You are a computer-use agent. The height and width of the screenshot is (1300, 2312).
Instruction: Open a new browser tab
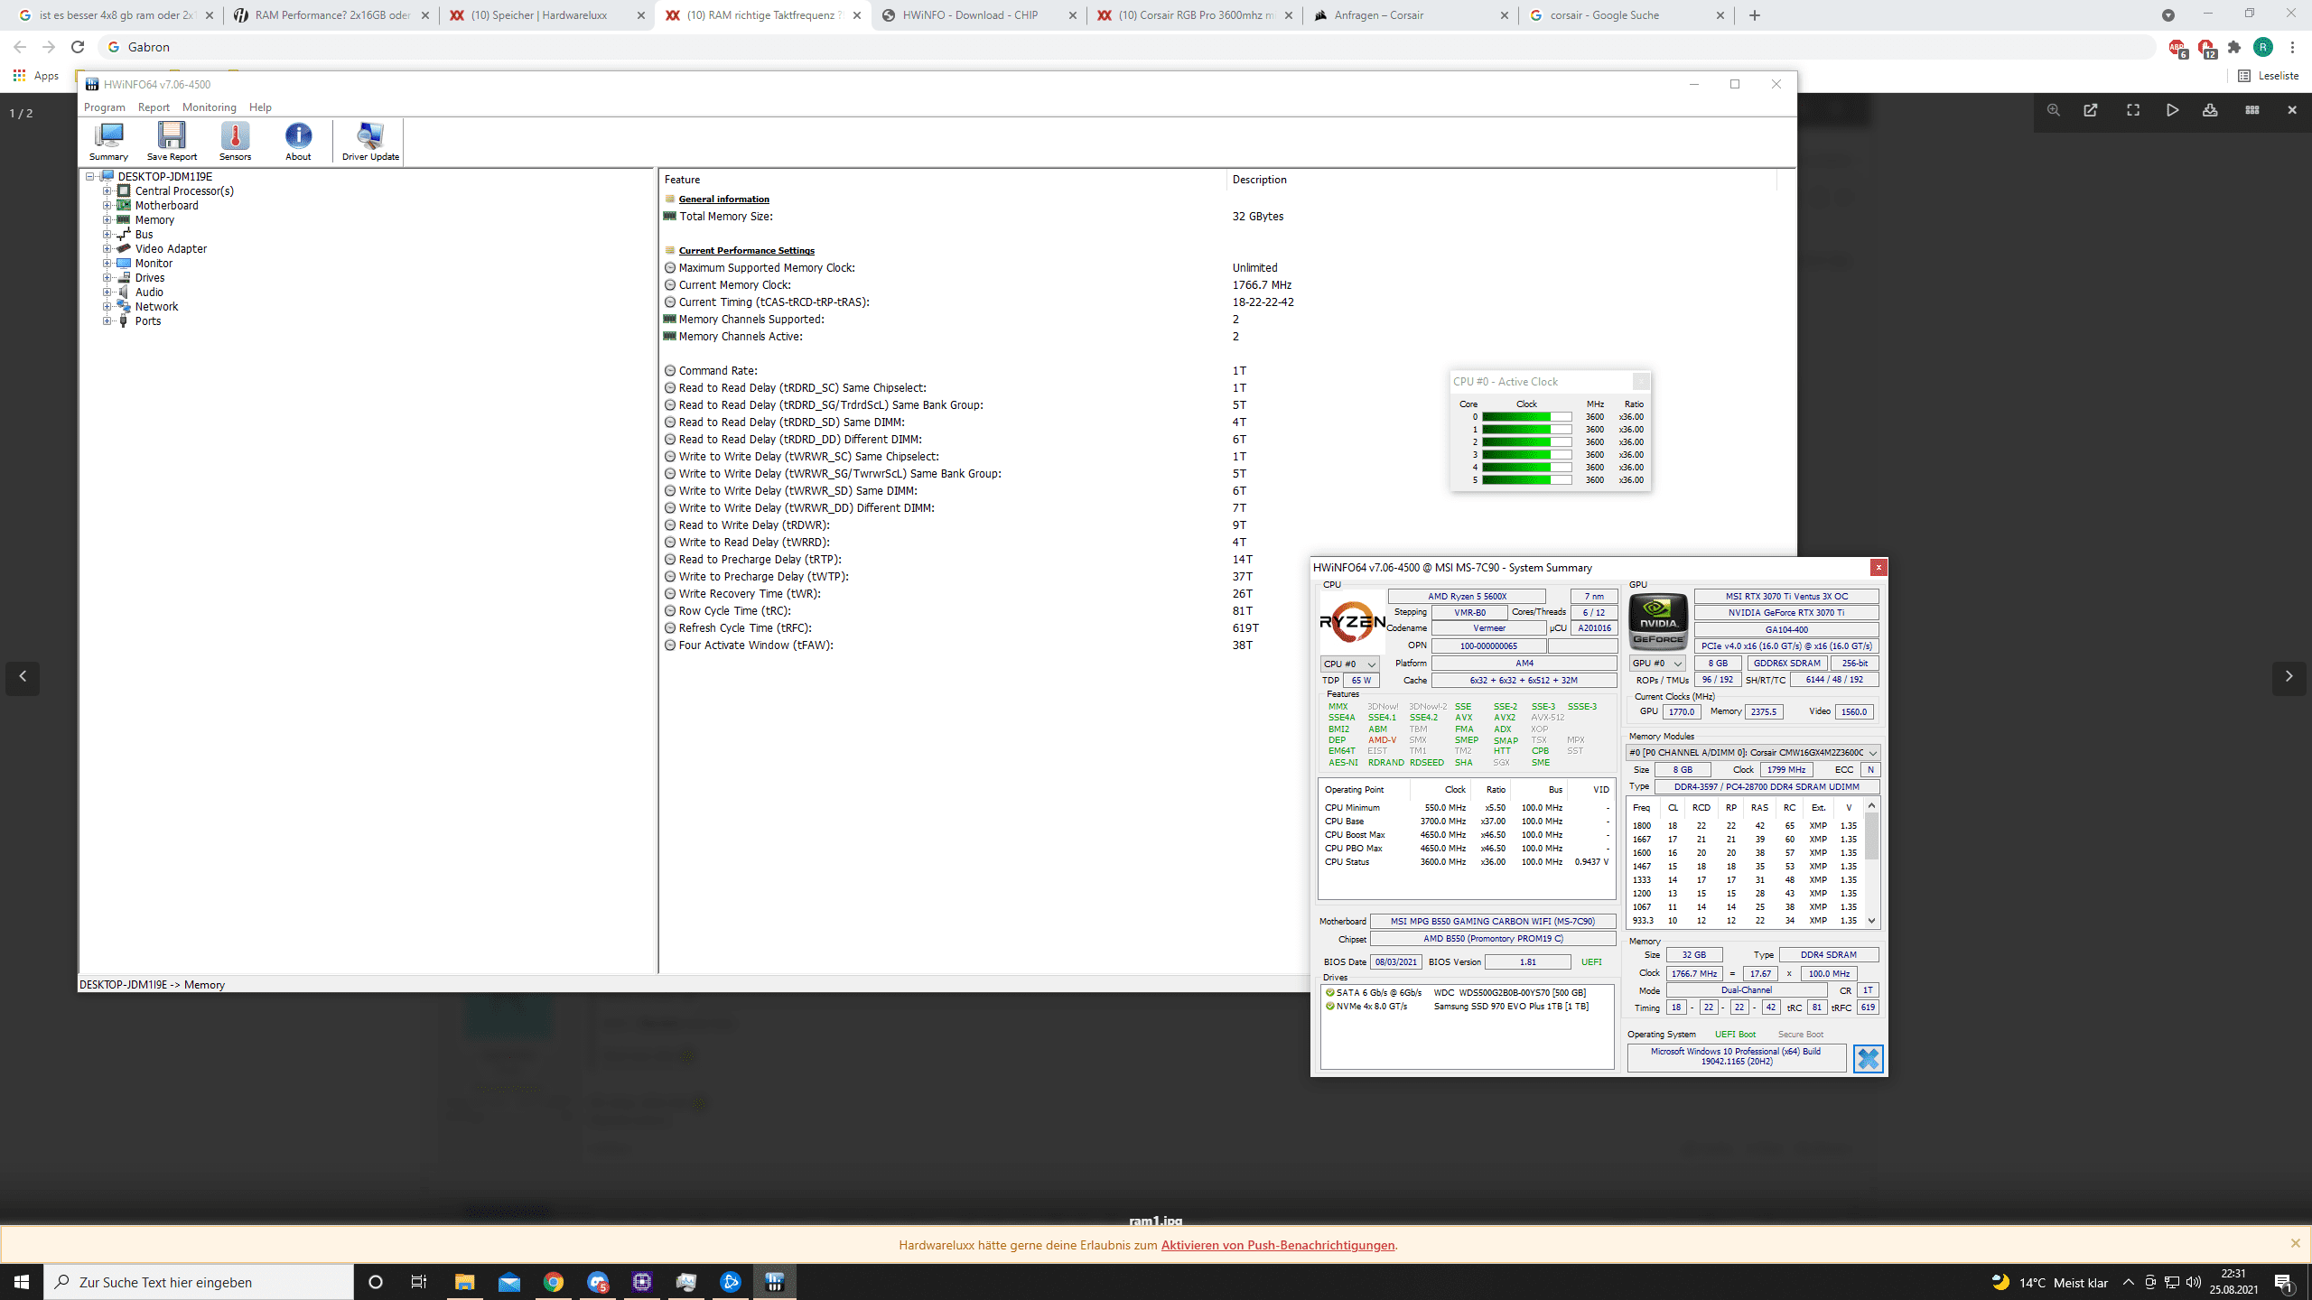tap(1755, 15)
